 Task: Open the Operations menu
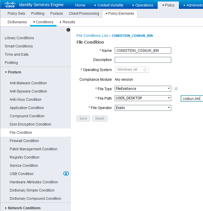click(x=143, y=5)
